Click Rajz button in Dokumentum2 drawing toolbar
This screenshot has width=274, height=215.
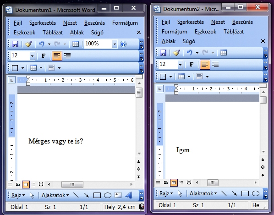tap(166, 193)
